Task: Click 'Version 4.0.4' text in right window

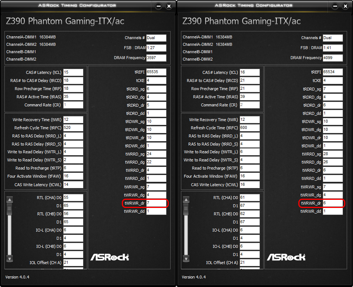Action: coord(194,277)
